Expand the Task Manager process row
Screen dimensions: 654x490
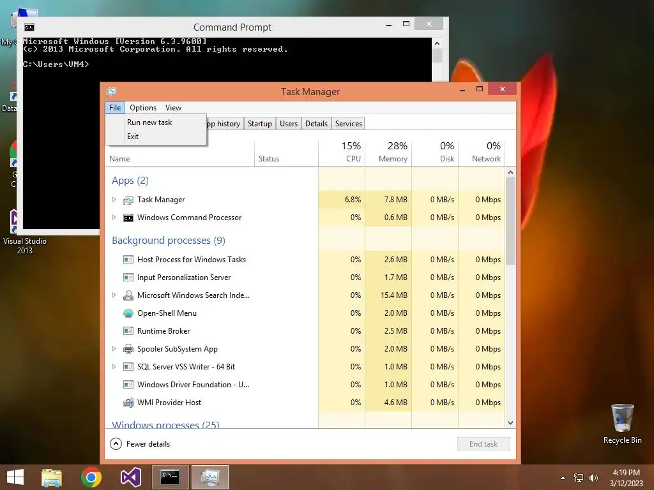pos(114,200)
